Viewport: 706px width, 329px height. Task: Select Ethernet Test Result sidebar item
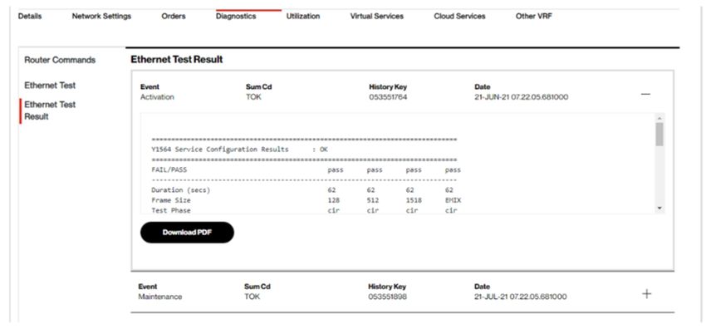coord(50,110)
